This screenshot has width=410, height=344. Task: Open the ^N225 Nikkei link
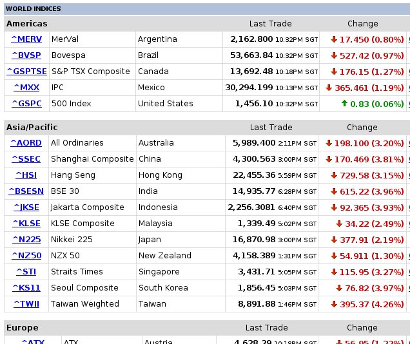click(26, 240)
